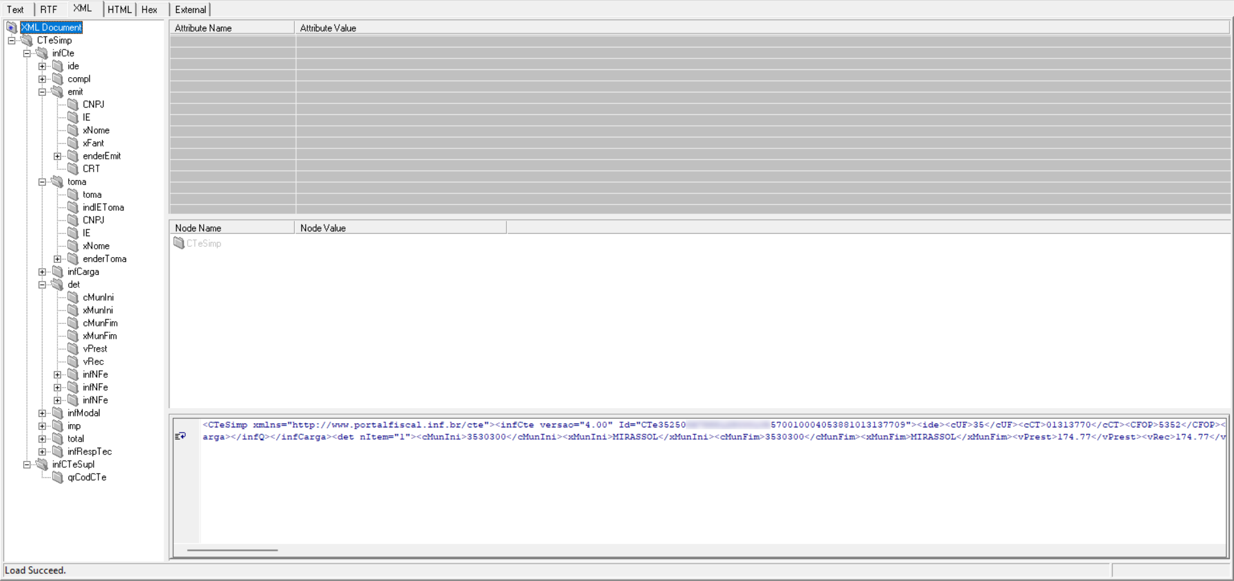Screen dimensions: 1234x581
Task: Expand the infModal tree node
Action: [42, 413]
